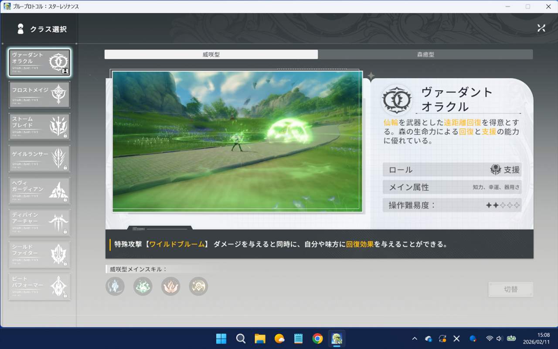View the third orange flower skill icon
558x349 pixels.
click(x=170, y=286)
